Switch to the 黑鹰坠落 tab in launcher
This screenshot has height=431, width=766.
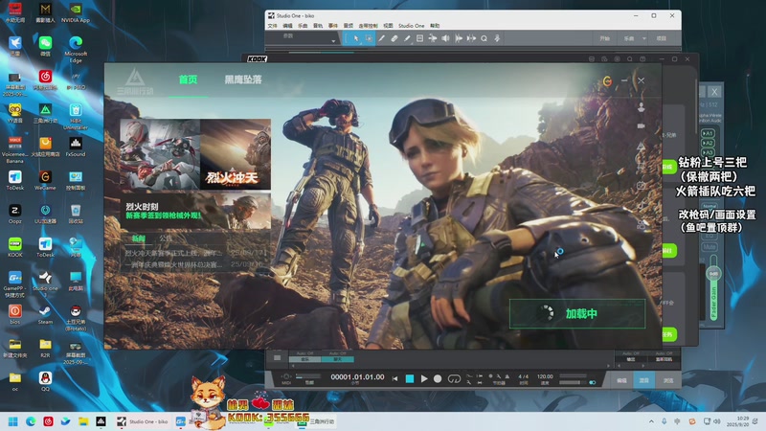[243, 79]
